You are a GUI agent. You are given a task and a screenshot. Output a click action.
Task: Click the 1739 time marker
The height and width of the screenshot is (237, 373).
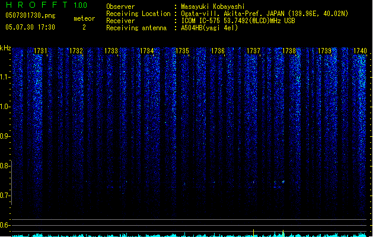click(x=325, y=51)
